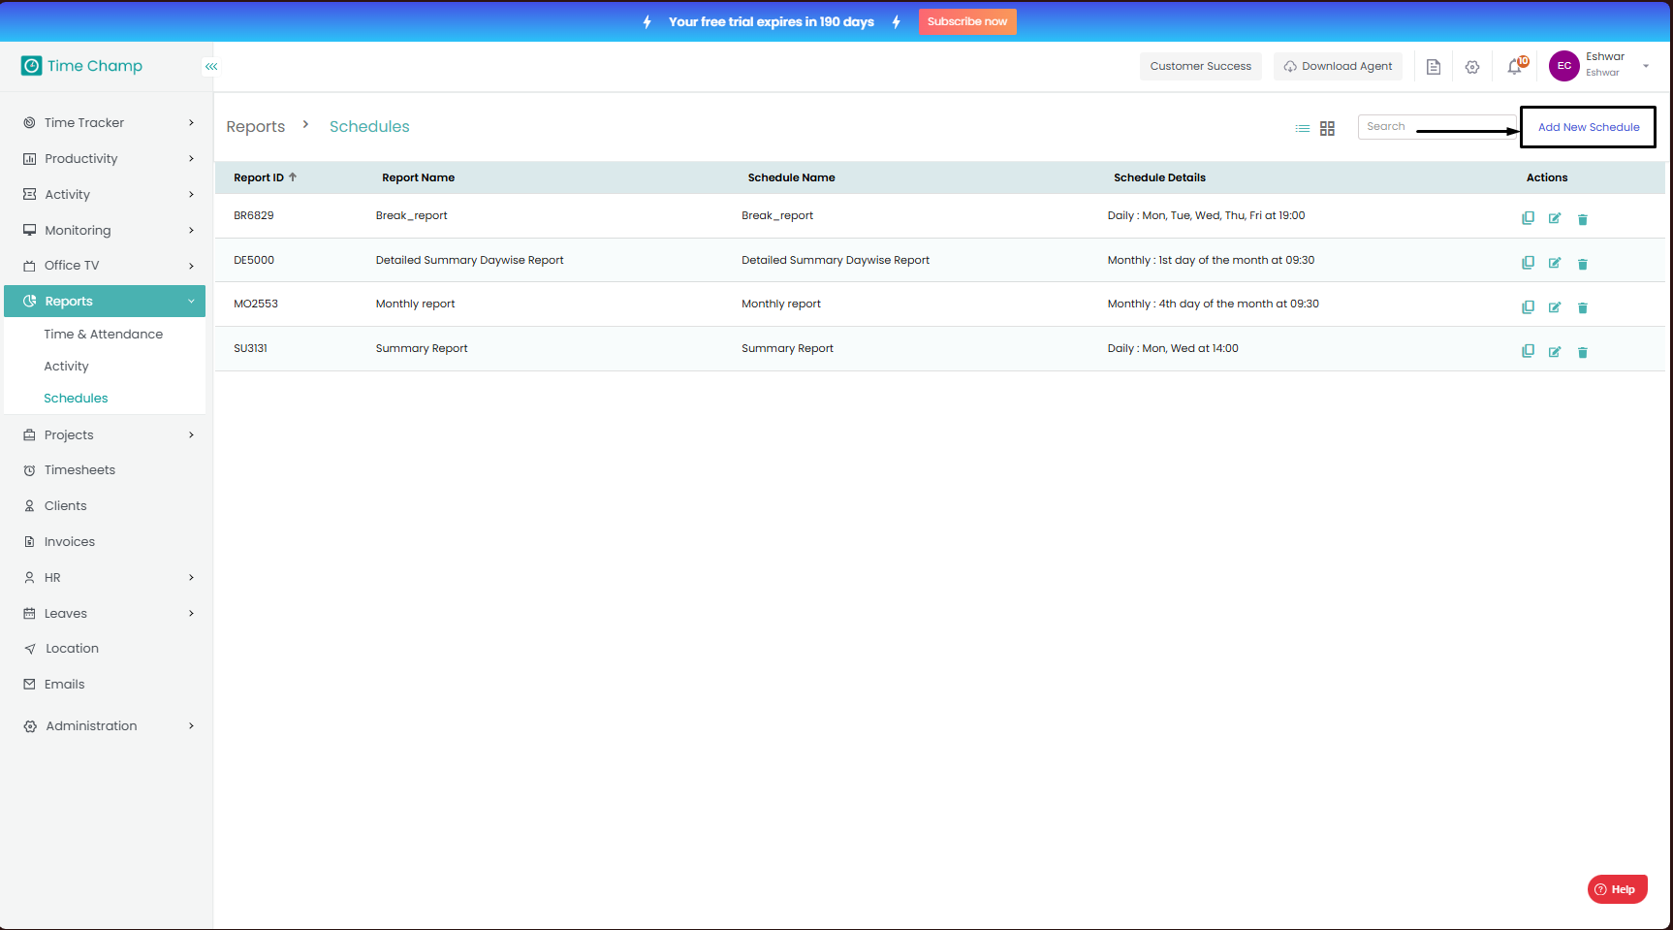Select Schedules in the sidebar
The width and height of the screenshot is (1673, 930).
click(x=76, y=398)
